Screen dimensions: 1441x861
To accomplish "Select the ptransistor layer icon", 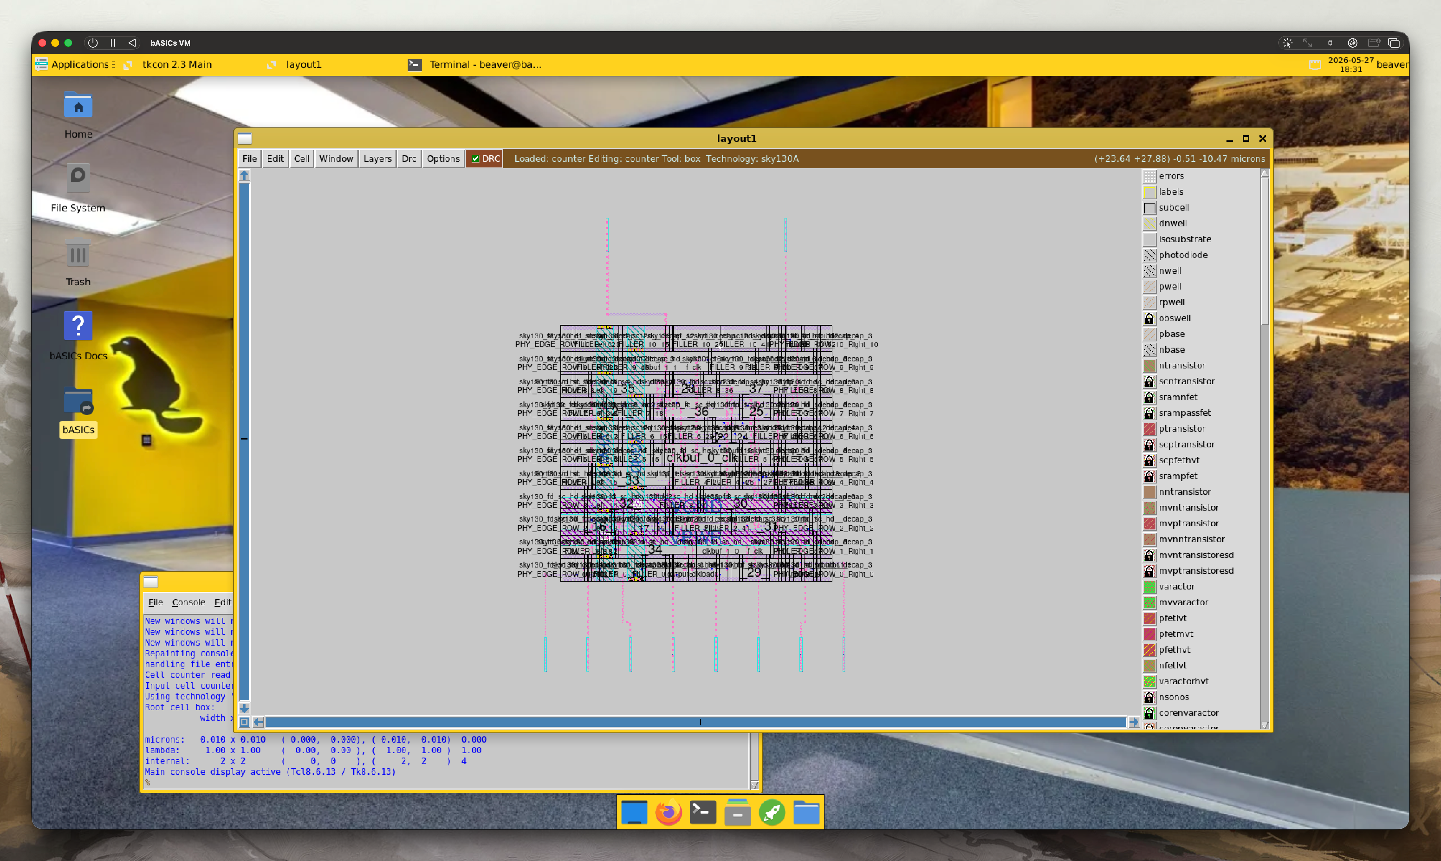I will point(1149,428).
